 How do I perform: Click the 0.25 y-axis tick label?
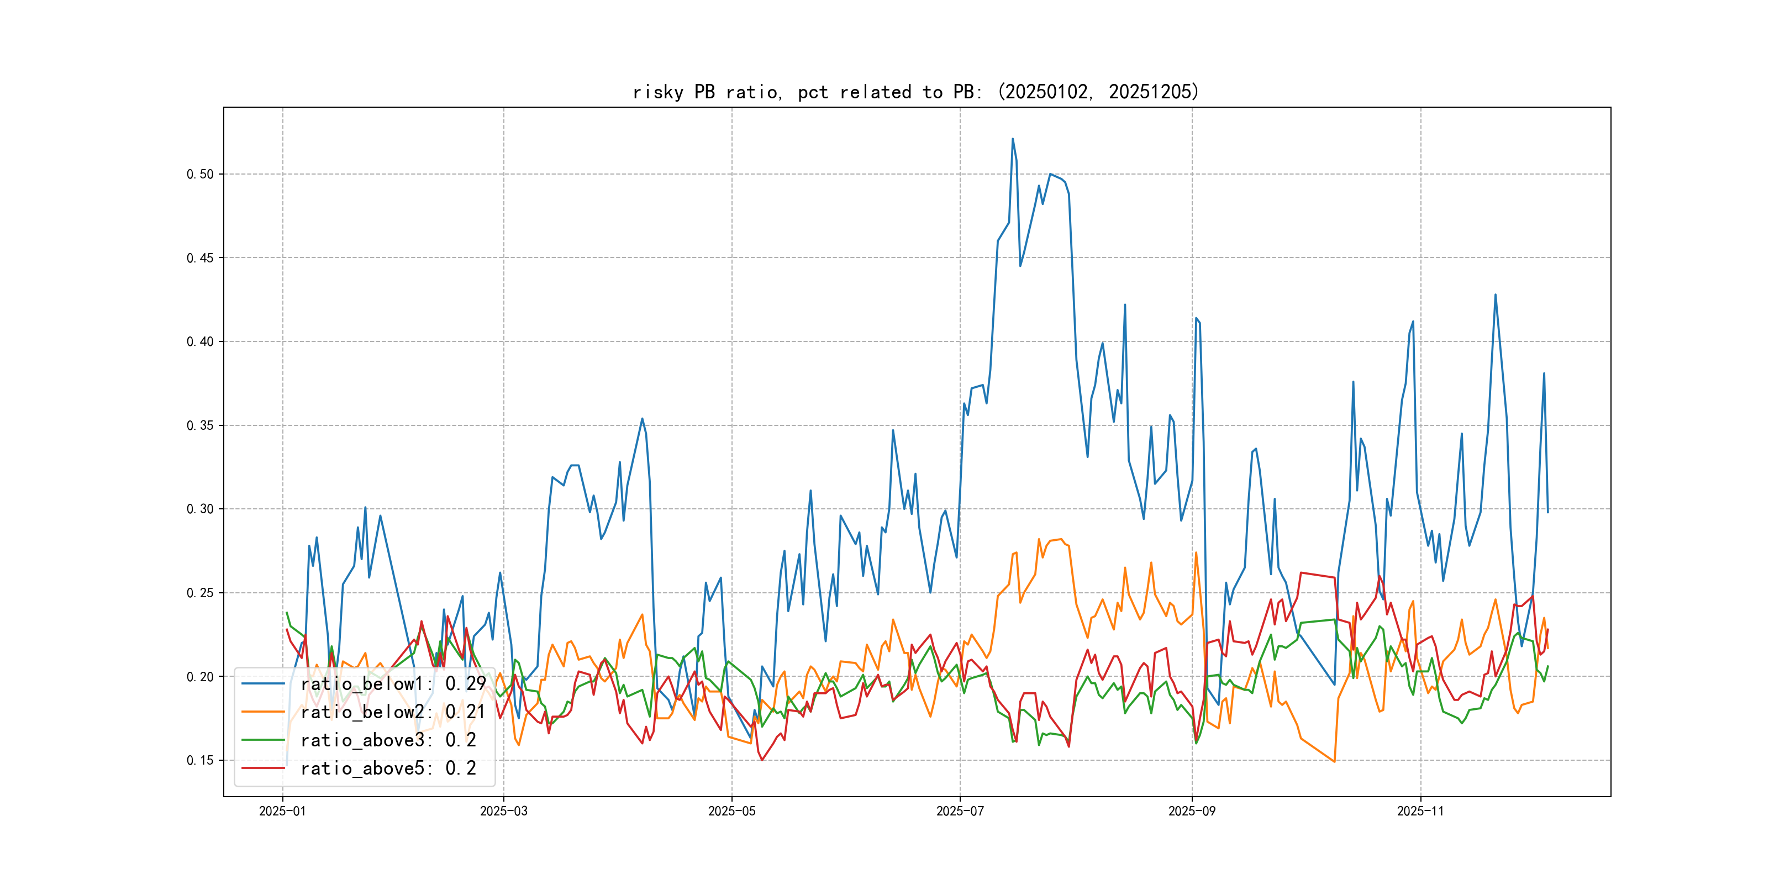click(199, 593)
